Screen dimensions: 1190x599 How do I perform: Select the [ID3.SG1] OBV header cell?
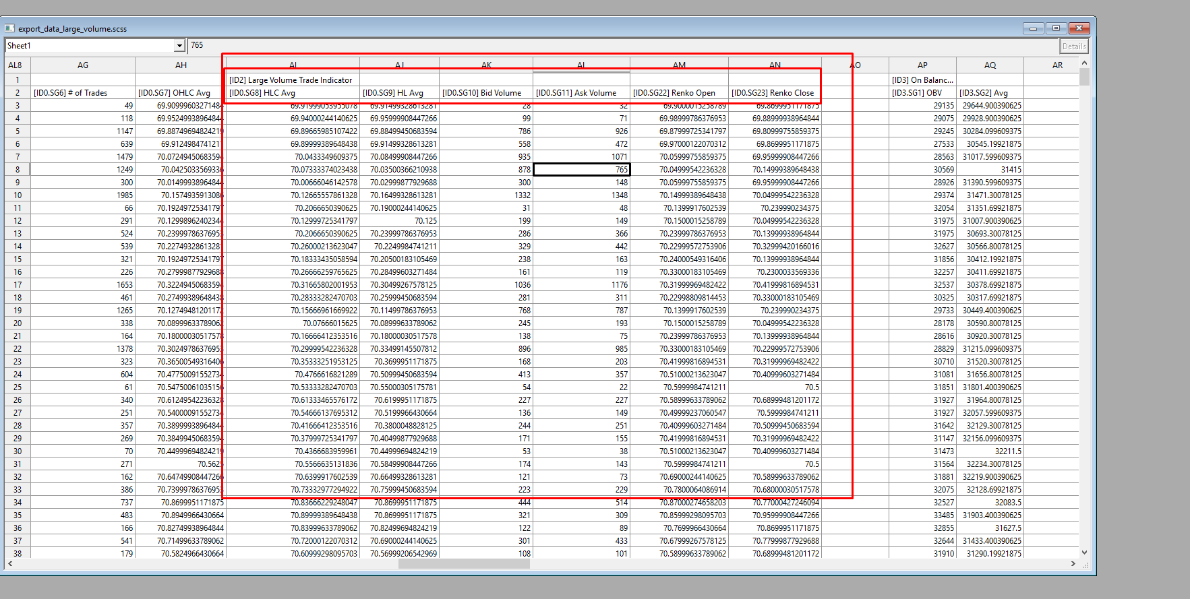(x=922, y=93)
